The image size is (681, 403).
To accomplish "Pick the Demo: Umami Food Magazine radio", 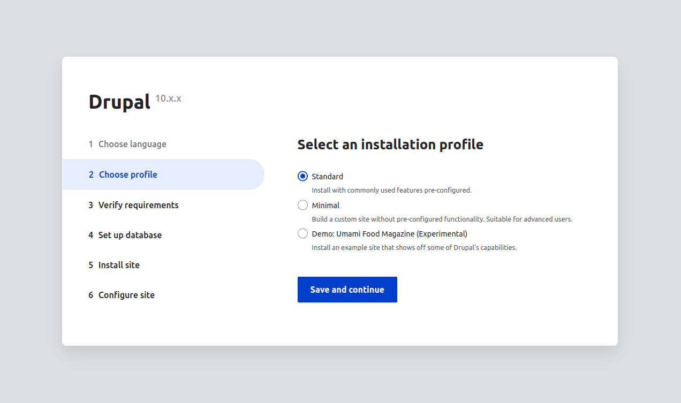I will pos(302,233).
